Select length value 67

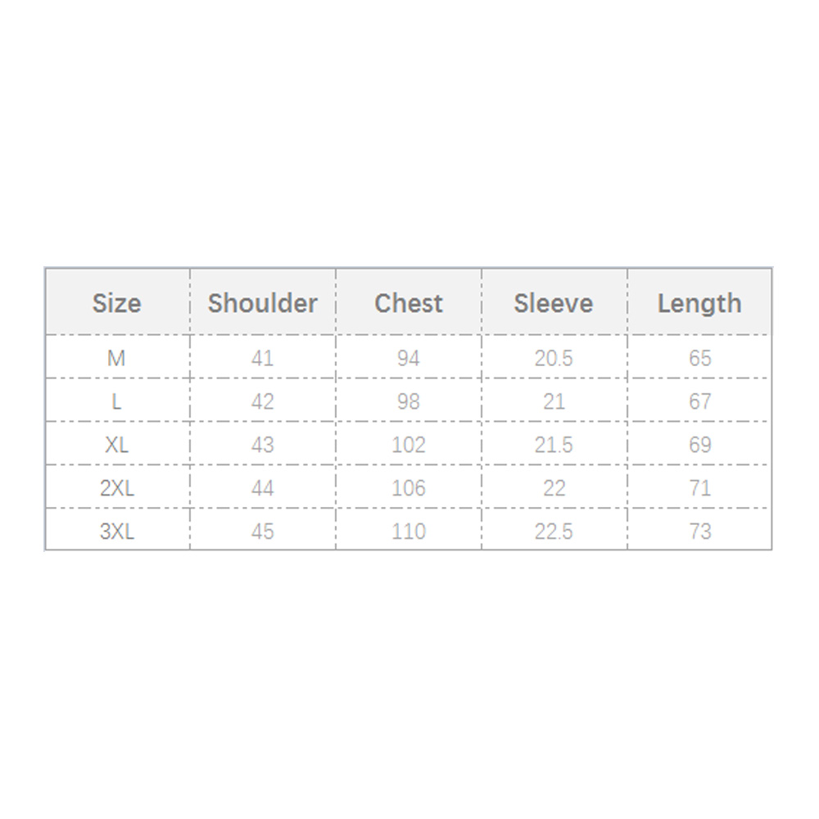coord(699,401)
